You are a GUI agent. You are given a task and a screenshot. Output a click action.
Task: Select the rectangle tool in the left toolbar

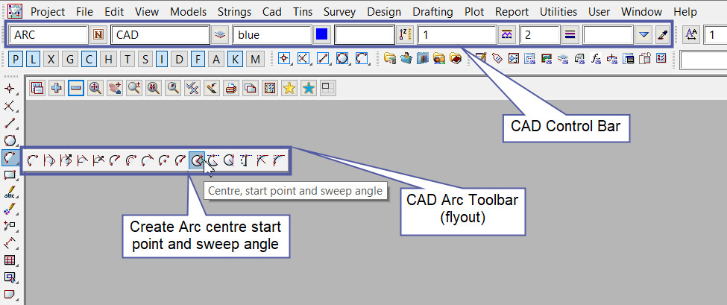(10, 174)
